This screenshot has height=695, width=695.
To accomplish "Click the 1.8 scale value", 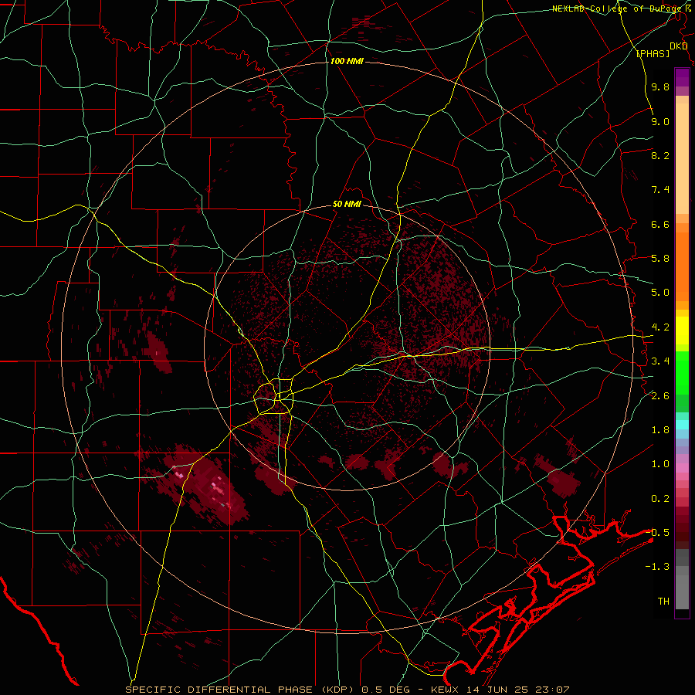I will (x=660, y=430).
